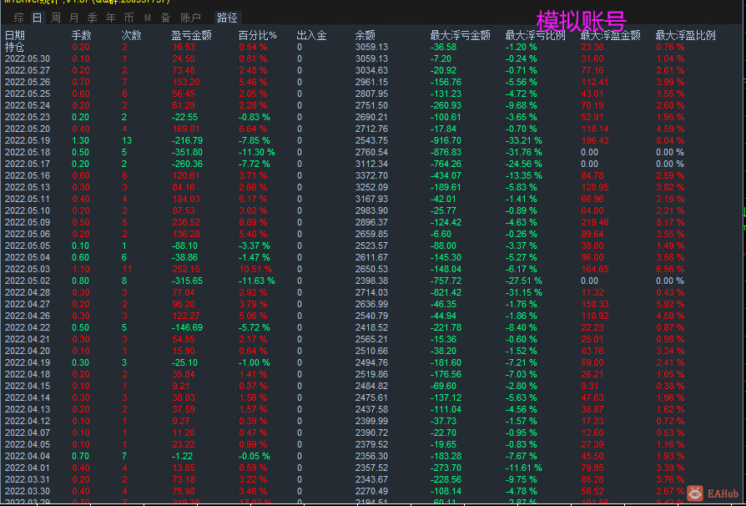Screen dimensions: 746x506
Task: Click percentage value -11.63 %
Action: click(x=256, y=281)
